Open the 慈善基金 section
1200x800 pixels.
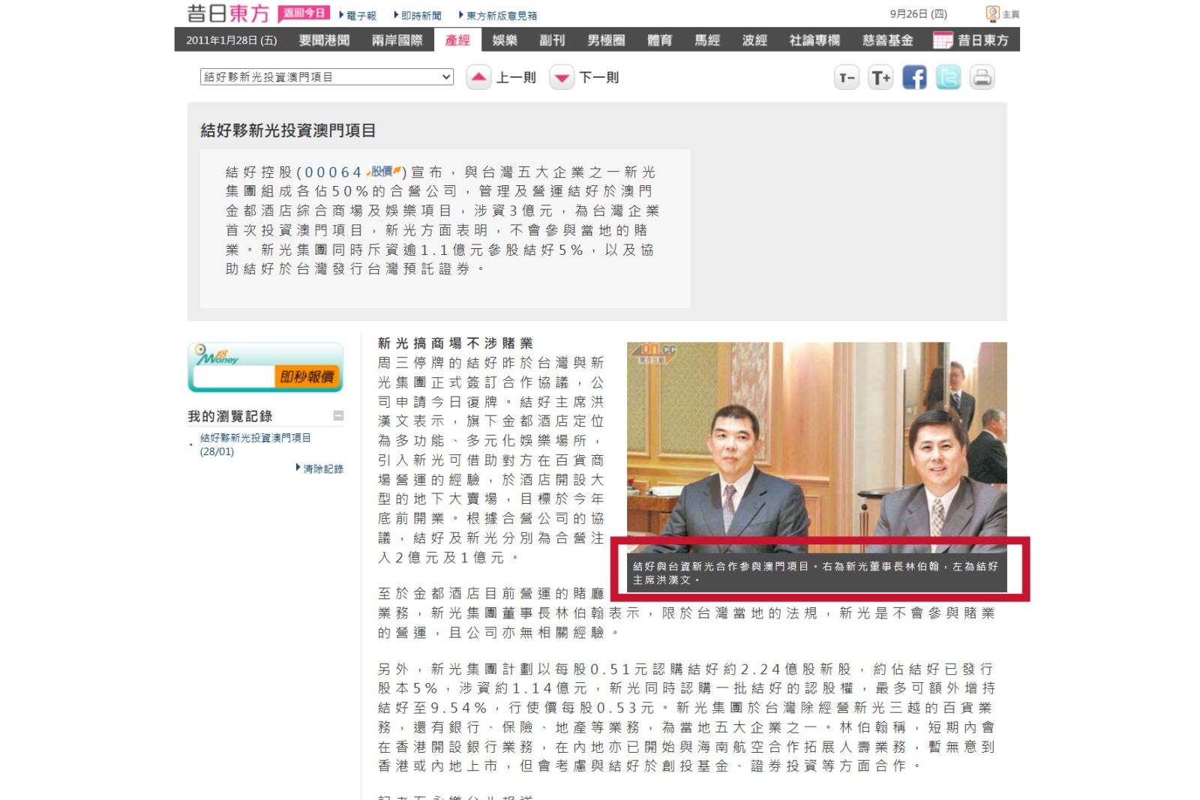(x=887, y=40)
